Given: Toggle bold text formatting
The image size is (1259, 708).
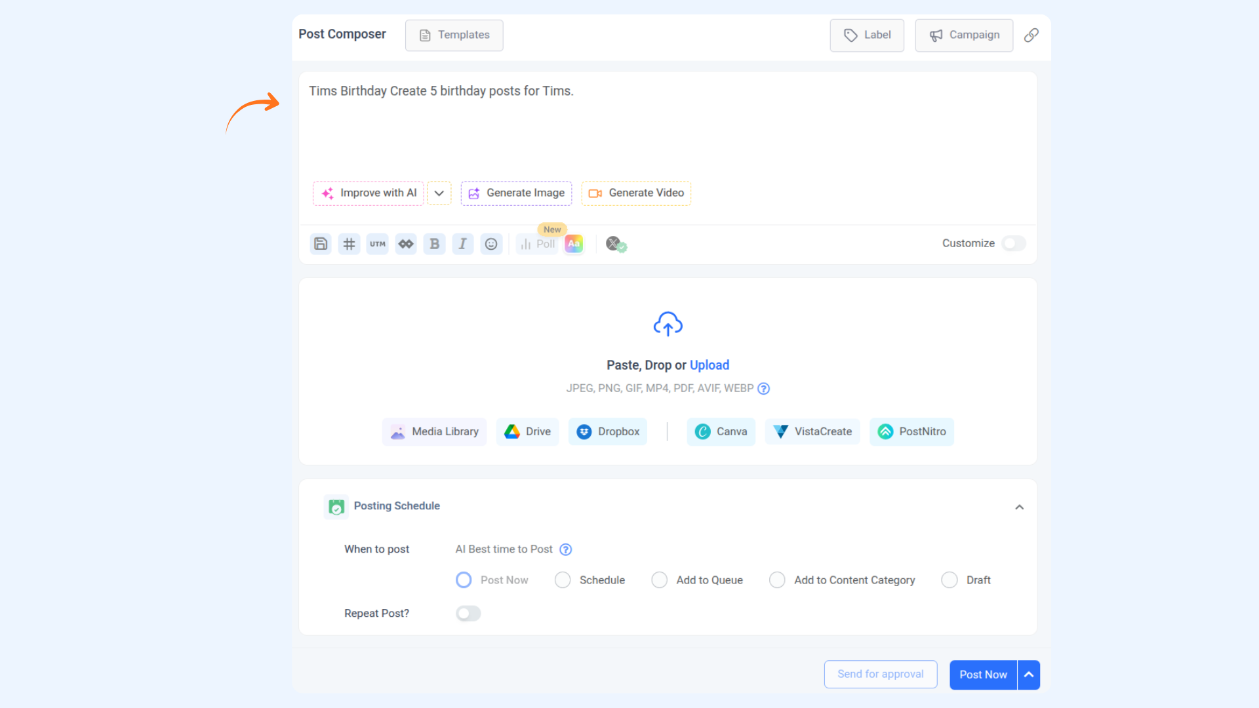Looking at the screenshot, I should point(434,244).
